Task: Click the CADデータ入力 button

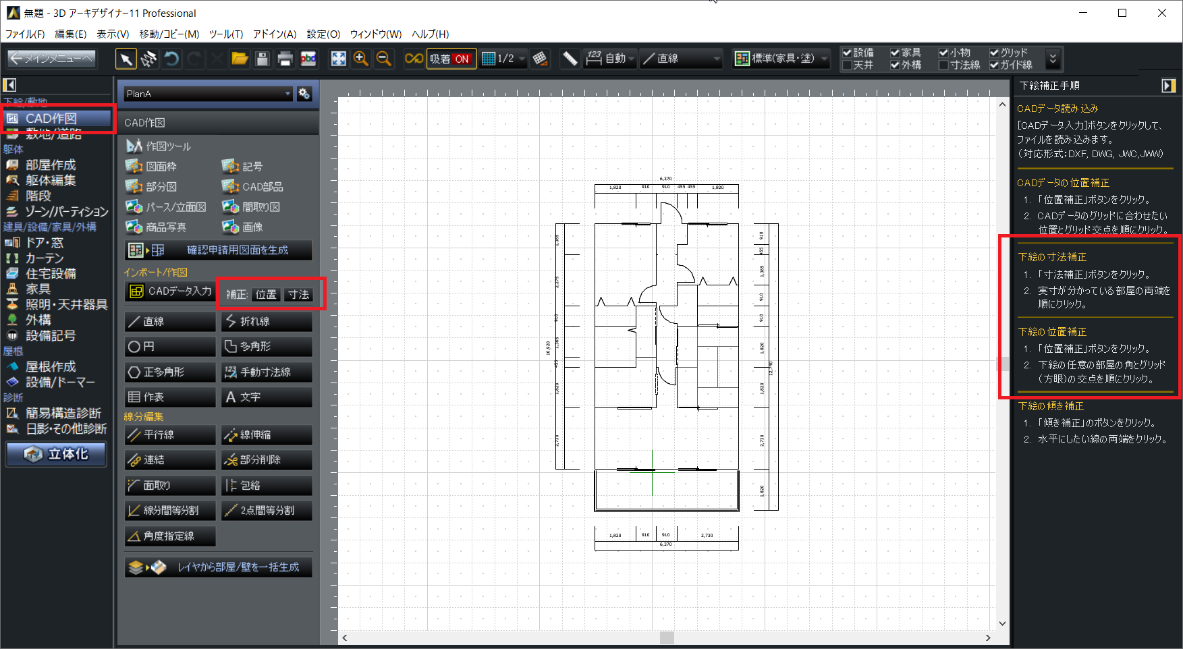Action: point(171,291)
